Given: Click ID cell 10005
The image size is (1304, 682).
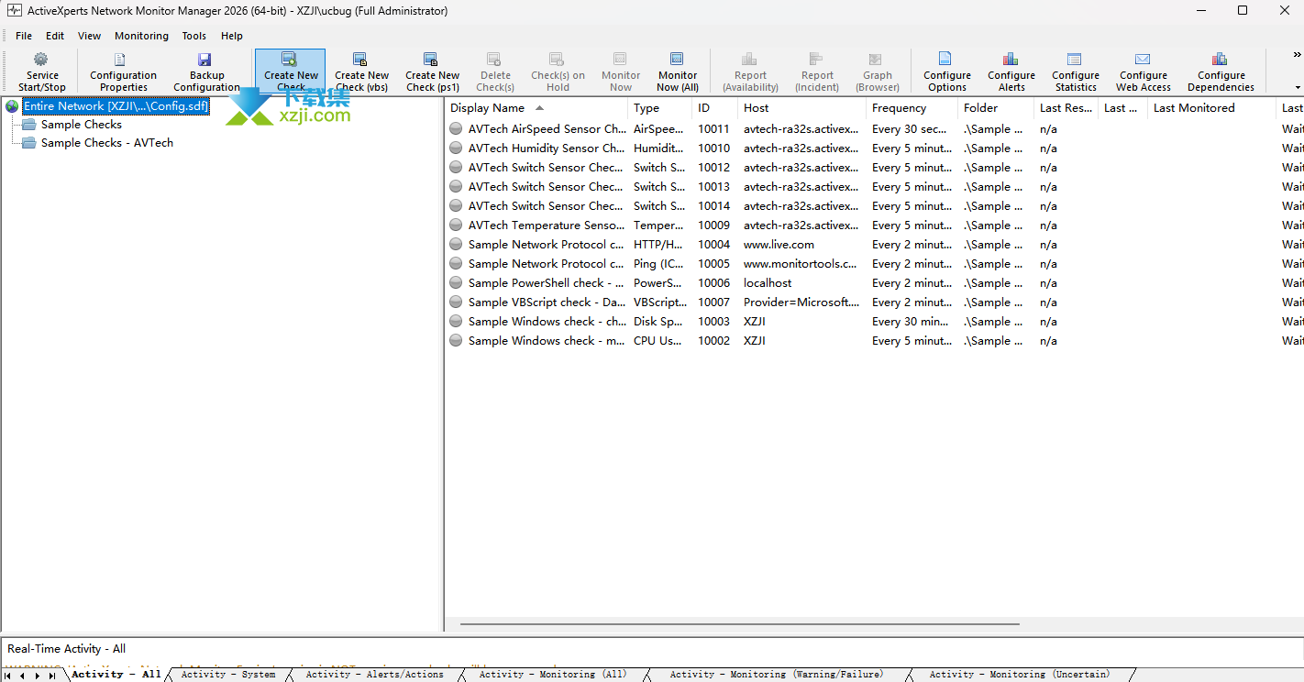Looking at the screenshot, I should [x=713, y=264].
